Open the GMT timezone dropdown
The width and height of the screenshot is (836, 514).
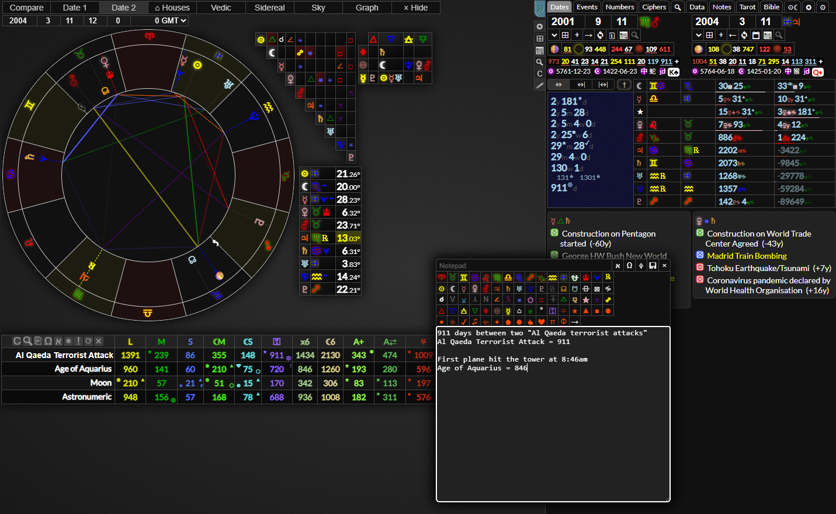pos(170,20)
